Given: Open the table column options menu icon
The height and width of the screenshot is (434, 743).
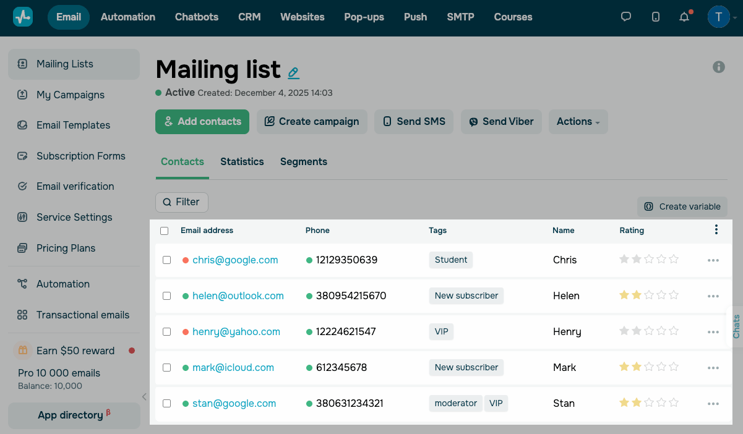Looking at the screenshot, I should pyautogui.click(x=716, y=230).
